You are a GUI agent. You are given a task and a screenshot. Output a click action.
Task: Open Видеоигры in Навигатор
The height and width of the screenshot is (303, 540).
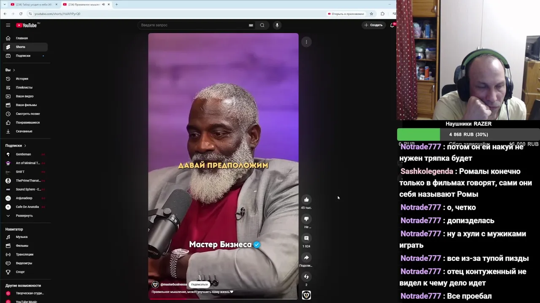[x=25, y=263]
